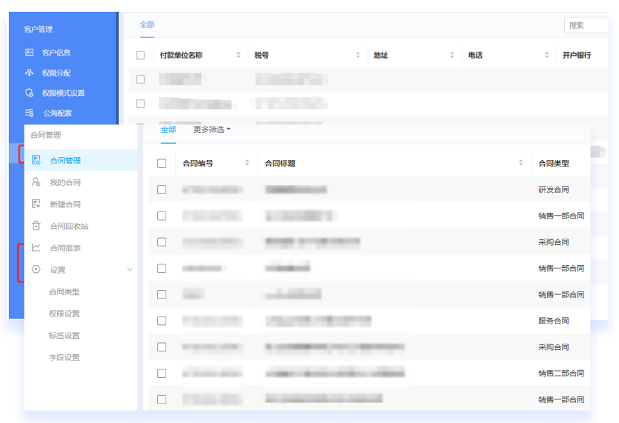Viewport: 619px width, 423px height.
Task: Click the 权限模式设置 shield icon
Action: coord(29,93)
